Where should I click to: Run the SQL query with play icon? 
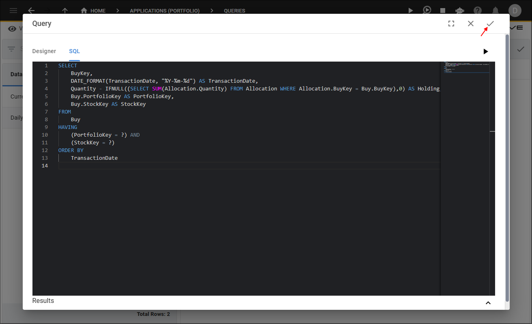486,51
